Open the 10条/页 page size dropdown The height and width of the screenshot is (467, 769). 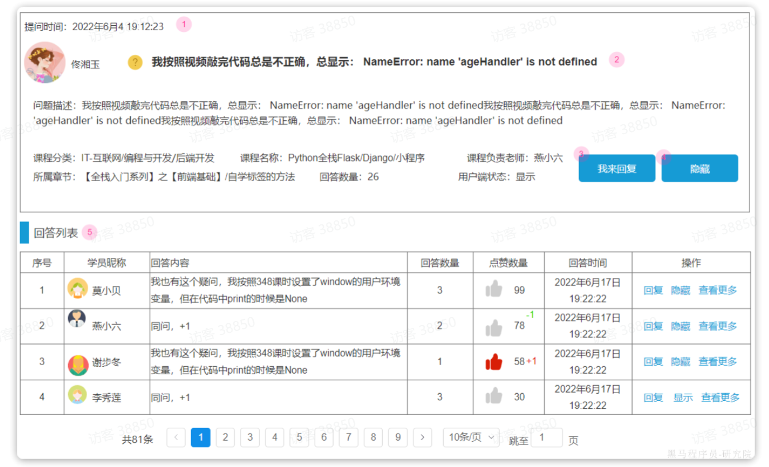point(471,437)
